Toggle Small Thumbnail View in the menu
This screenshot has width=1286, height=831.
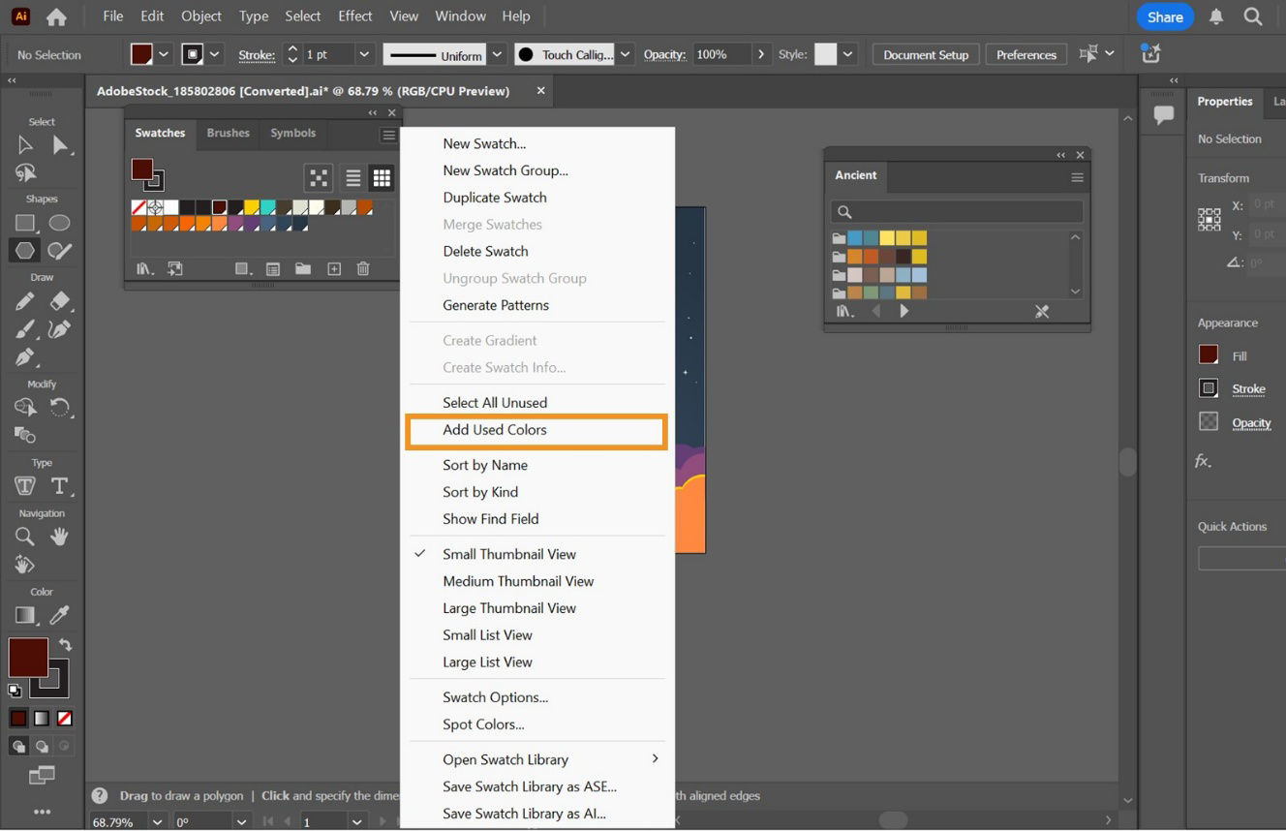tap(509, 553)
